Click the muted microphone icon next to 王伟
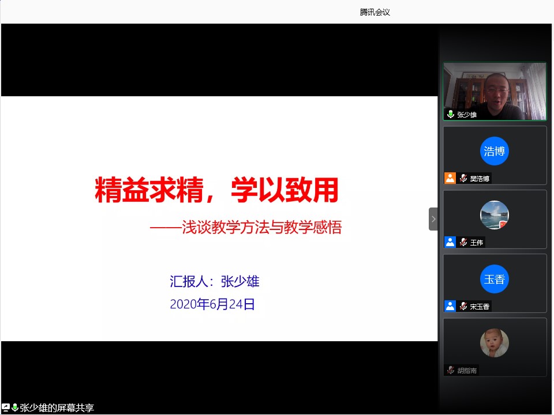554x415 pixels. pyautogui.click(x=463, y=242)
